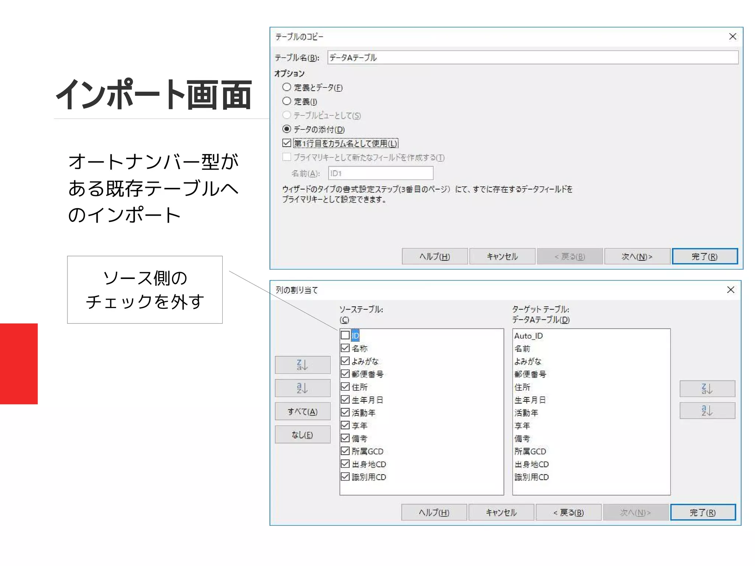This screenshot has width=755, height=566.
Task: Select 名前 in the target table list
Action: click(522, 349)
